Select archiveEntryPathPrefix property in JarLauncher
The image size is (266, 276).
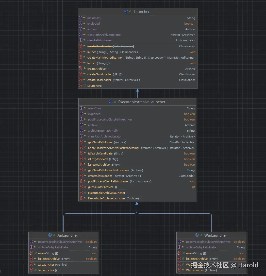click(x=53, y=247)
